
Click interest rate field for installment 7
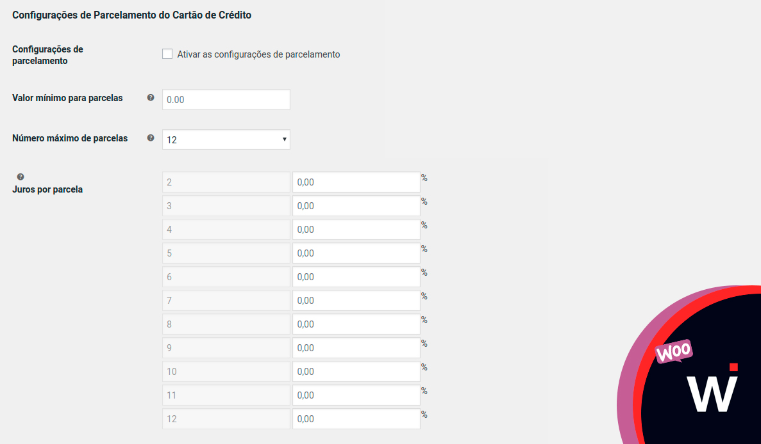tap(356, 301)
